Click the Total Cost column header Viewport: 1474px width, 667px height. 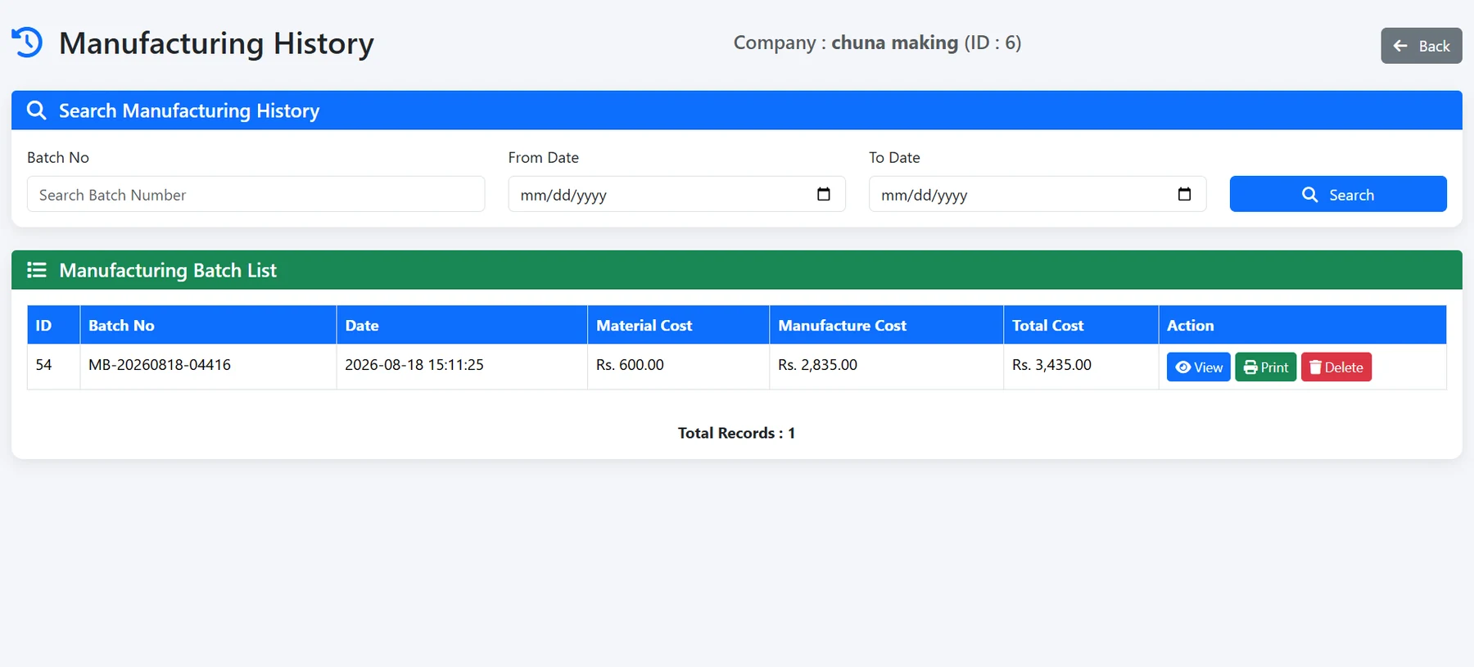point(1081,325)
